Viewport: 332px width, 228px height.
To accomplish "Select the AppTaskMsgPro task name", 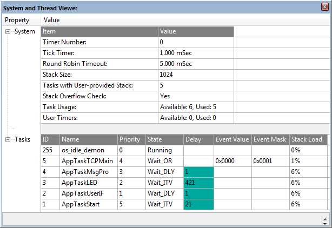I will coord(85,172).
